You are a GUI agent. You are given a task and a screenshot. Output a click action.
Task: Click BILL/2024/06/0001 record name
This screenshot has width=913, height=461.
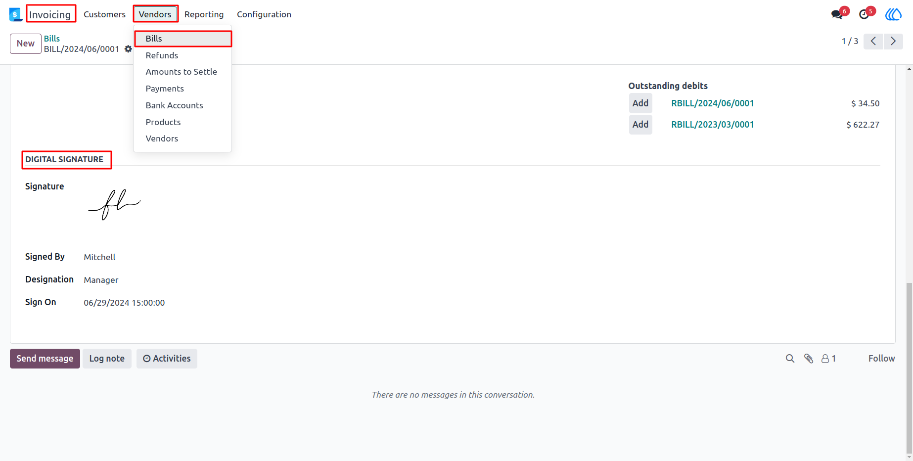coord(82,49)
